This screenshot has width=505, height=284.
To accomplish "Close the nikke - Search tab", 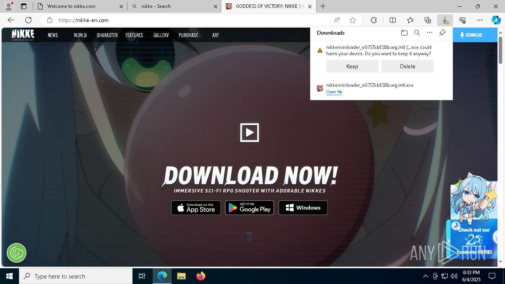I will pos(215,6).
